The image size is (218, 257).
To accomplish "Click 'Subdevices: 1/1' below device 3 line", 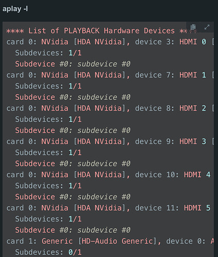I will pos(48,53).
